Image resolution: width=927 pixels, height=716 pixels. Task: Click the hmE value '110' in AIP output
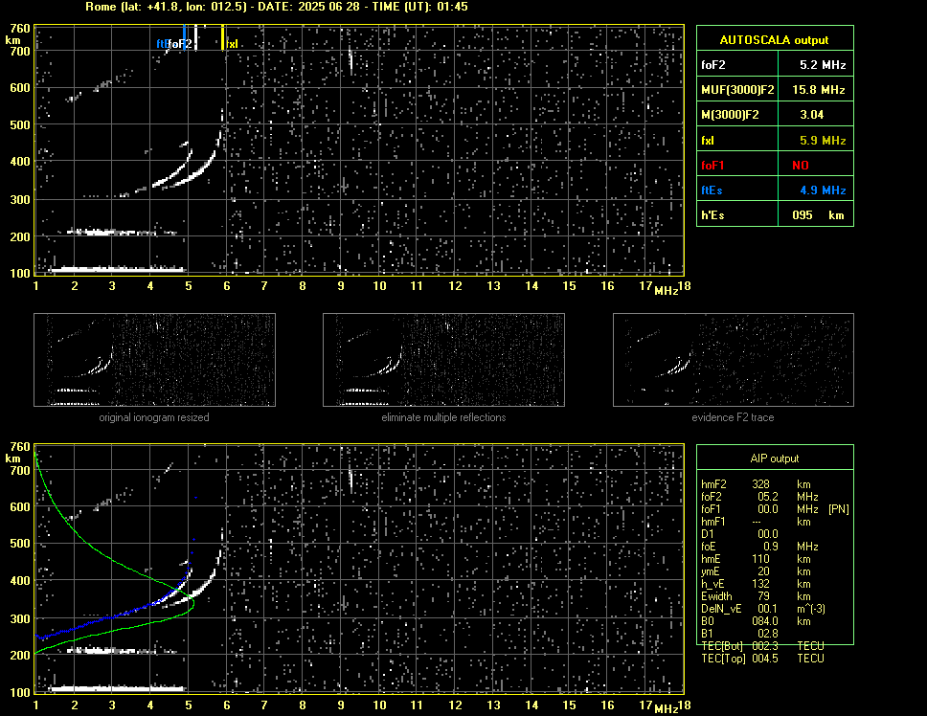click(760, 559)
